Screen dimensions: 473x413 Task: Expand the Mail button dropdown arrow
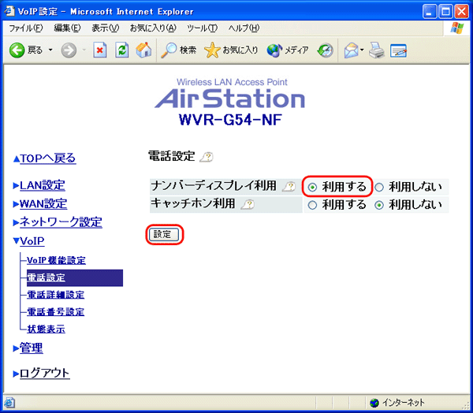click(x=362, y=50)
